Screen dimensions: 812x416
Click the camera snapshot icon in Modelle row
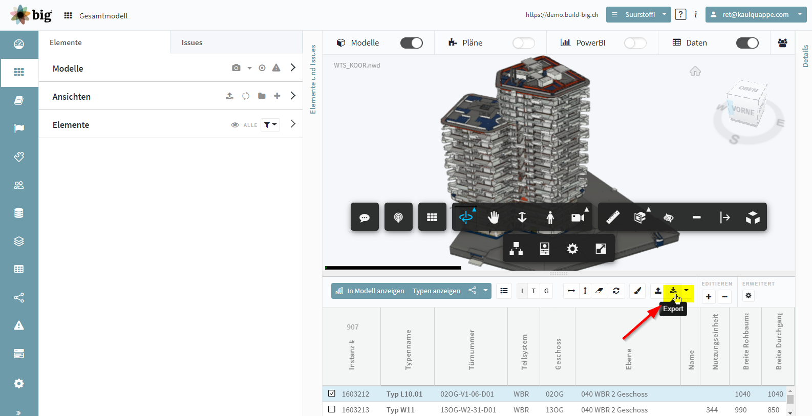236,68
